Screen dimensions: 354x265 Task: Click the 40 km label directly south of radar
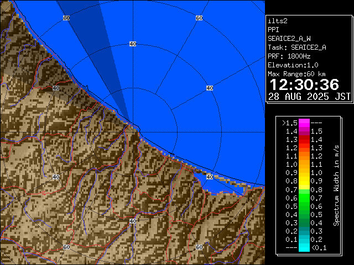[132, 221]
